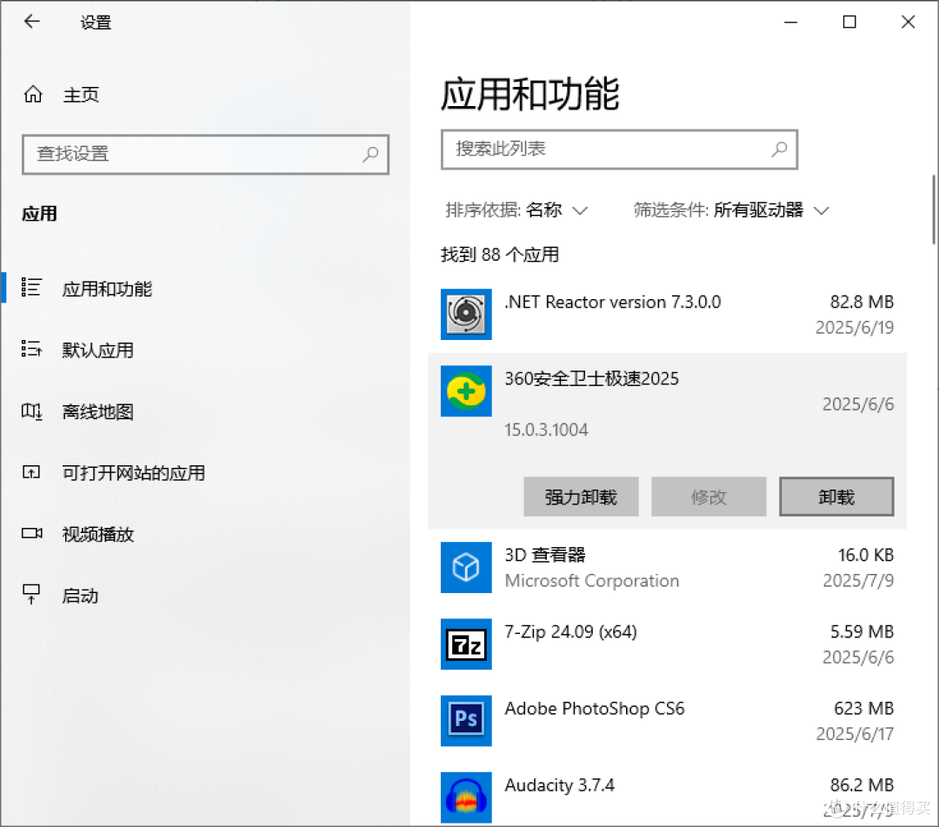Viewport: 939px width, 827px height.
Task: Click the 可打开网站的应用 sidebar icon
Action: pyautogui.click(x=31, y=472)
